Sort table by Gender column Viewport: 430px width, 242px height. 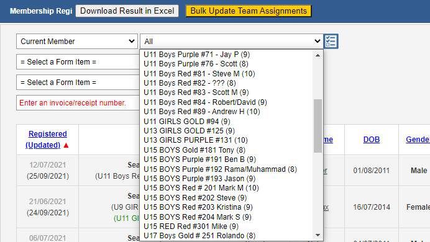tap(418, 140)
